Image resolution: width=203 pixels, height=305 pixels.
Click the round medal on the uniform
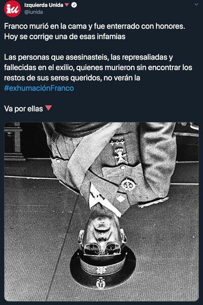click(x=128, y=184)
